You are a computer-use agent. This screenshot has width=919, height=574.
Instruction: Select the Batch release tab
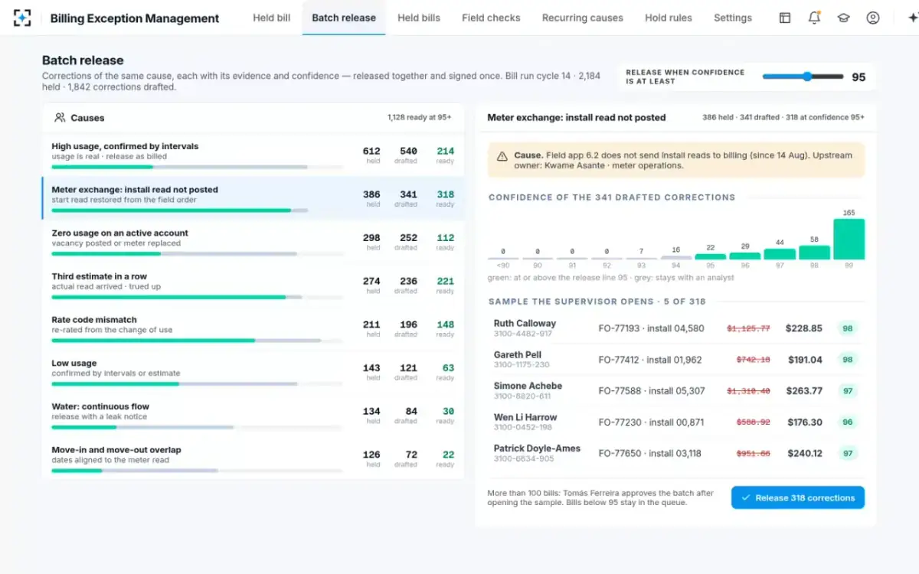point(344,18)
